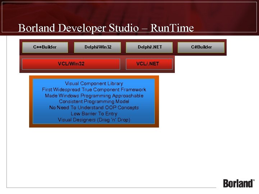259x194 pixels.
Task: Click the VCL/Win32 red box
Action: tap(71, 64)
